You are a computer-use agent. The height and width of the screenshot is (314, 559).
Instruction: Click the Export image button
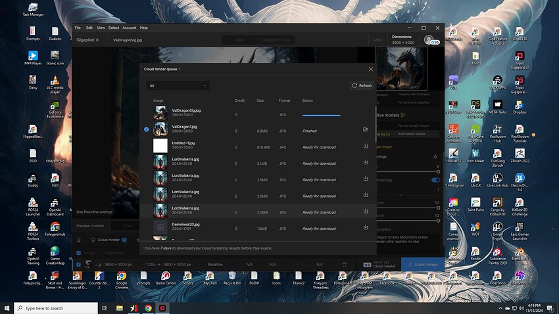pos(423,265)
